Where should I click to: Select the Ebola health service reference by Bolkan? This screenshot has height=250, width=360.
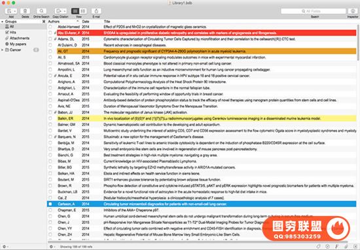coord(202,174)
